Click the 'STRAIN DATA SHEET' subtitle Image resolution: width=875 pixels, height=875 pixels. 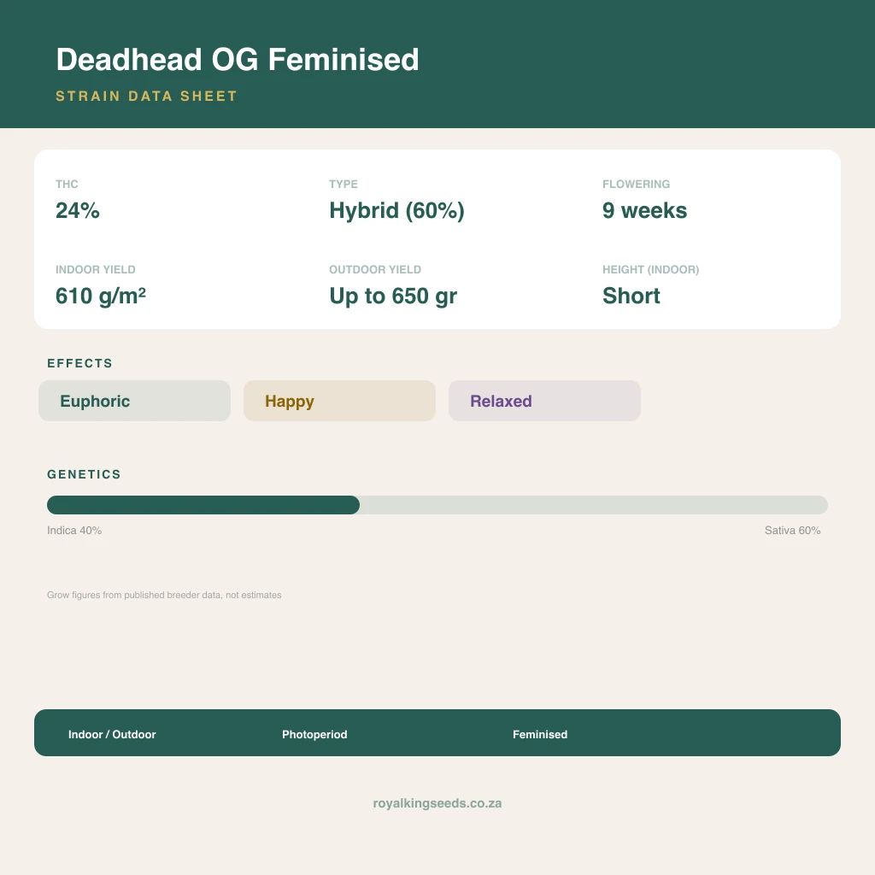(x=146, y=96)
